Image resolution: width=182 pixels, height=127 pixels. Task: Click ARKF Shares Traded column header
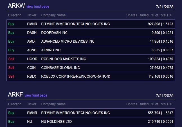coord(150,104)
